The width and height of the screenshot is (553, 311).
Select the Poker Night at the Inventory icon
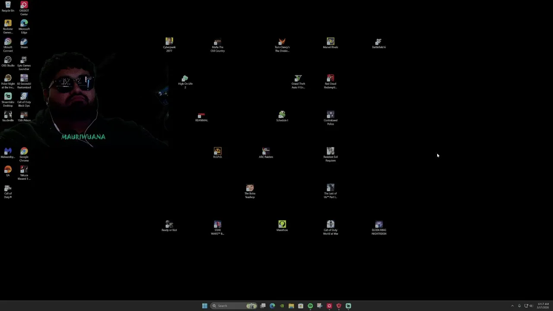[x=8, y=82]
